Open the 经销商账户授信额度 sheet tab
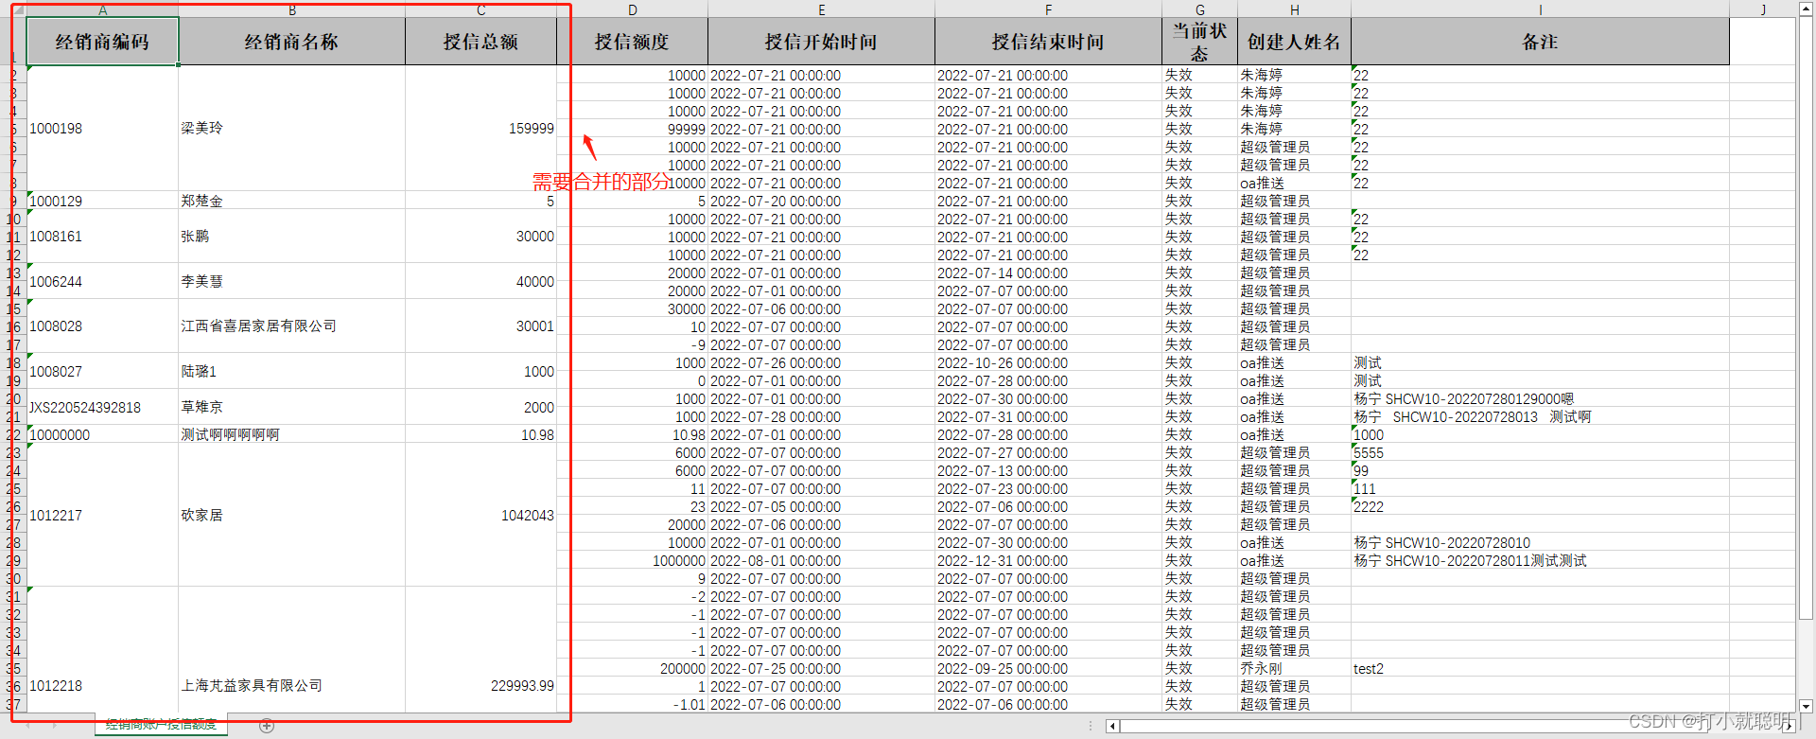The width and height of the screenshot is (1816, 739). (x=161, y=725)
